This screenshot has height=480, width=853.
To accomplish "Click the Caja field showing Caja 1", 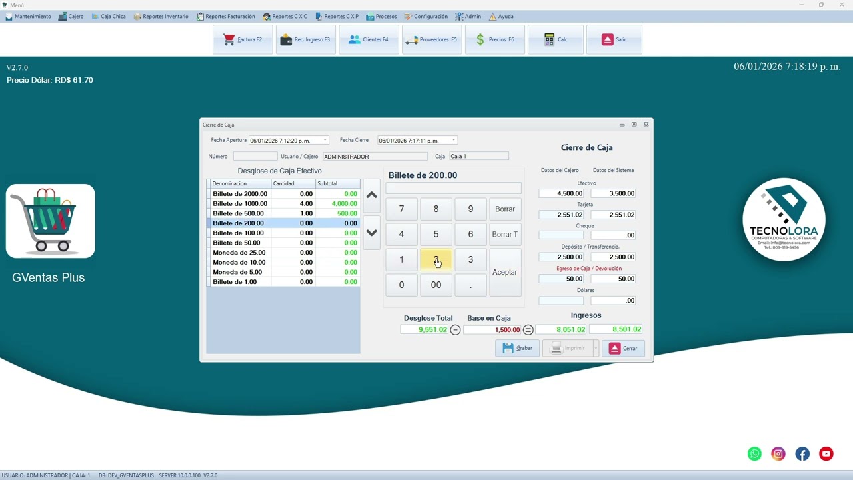I will point(479,157).
